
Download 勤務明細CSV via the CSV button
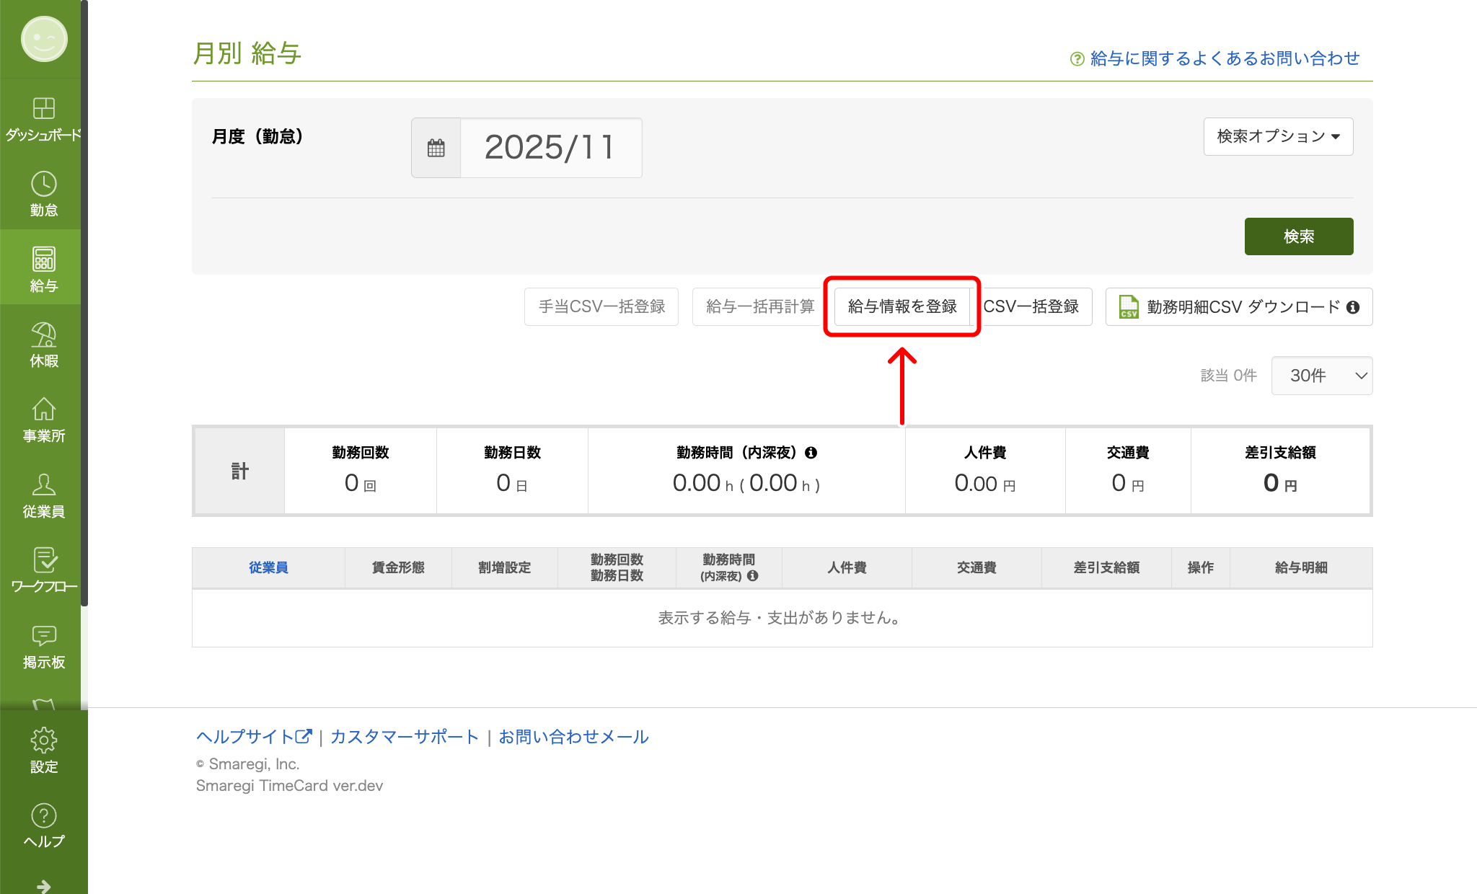click(x=1238, y=307)
